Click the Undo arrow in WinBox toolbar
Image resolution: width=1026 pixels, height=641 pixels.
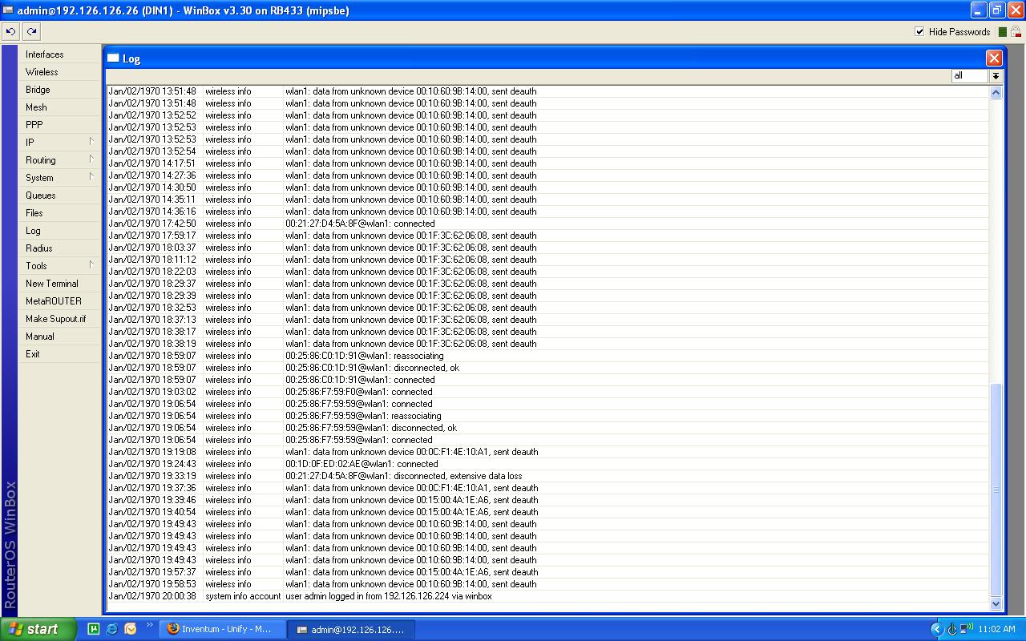(x=10, y=32)
